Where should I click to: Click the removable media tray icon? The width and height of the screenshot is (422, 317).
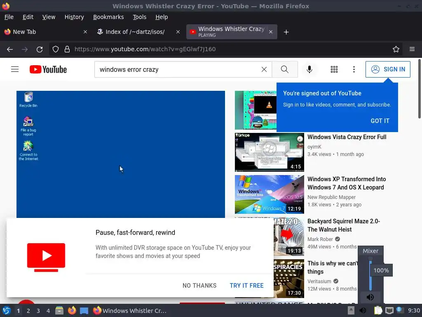[x=351, y=310]
